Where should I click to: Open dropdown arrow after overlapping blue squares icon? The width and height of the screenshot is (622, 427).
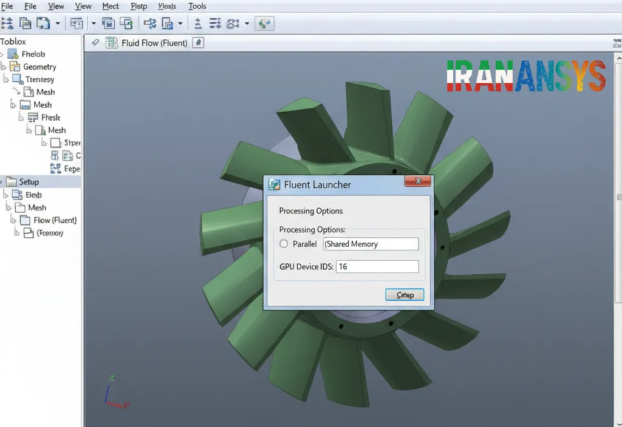pyautogui.click(x=180, y=24)
